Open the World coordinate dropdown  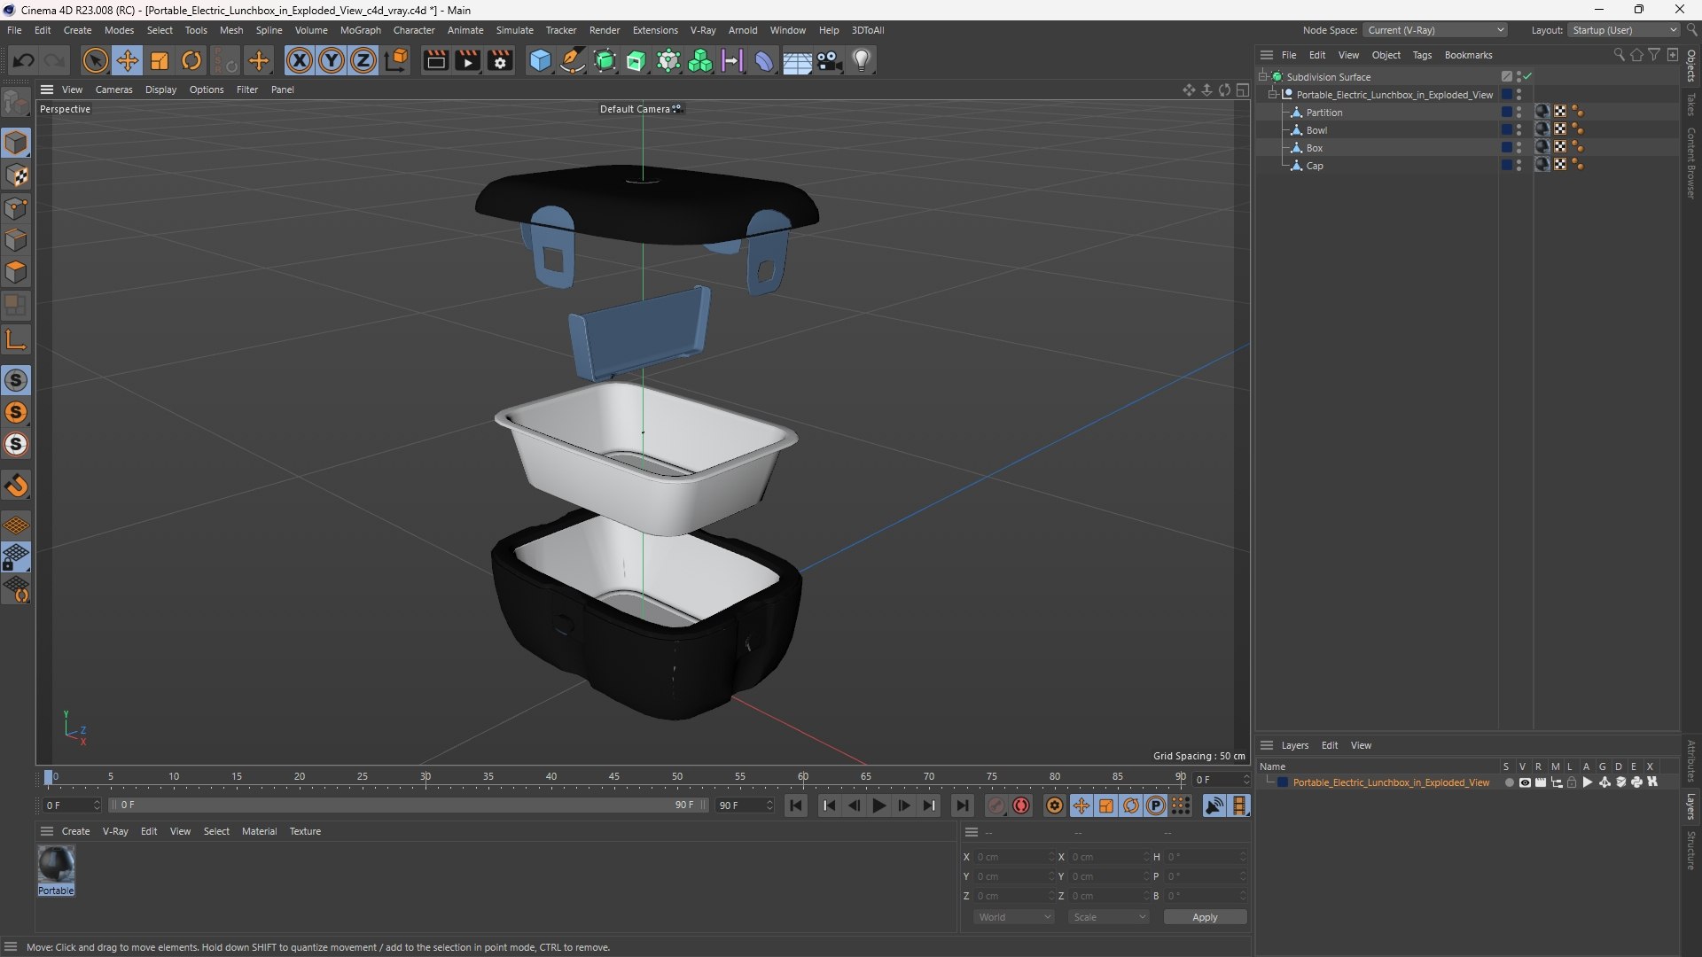tap(1014, 917)
